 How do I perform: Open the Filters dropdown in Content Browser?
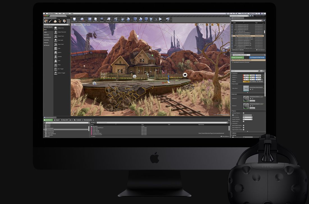coord(93,123)
